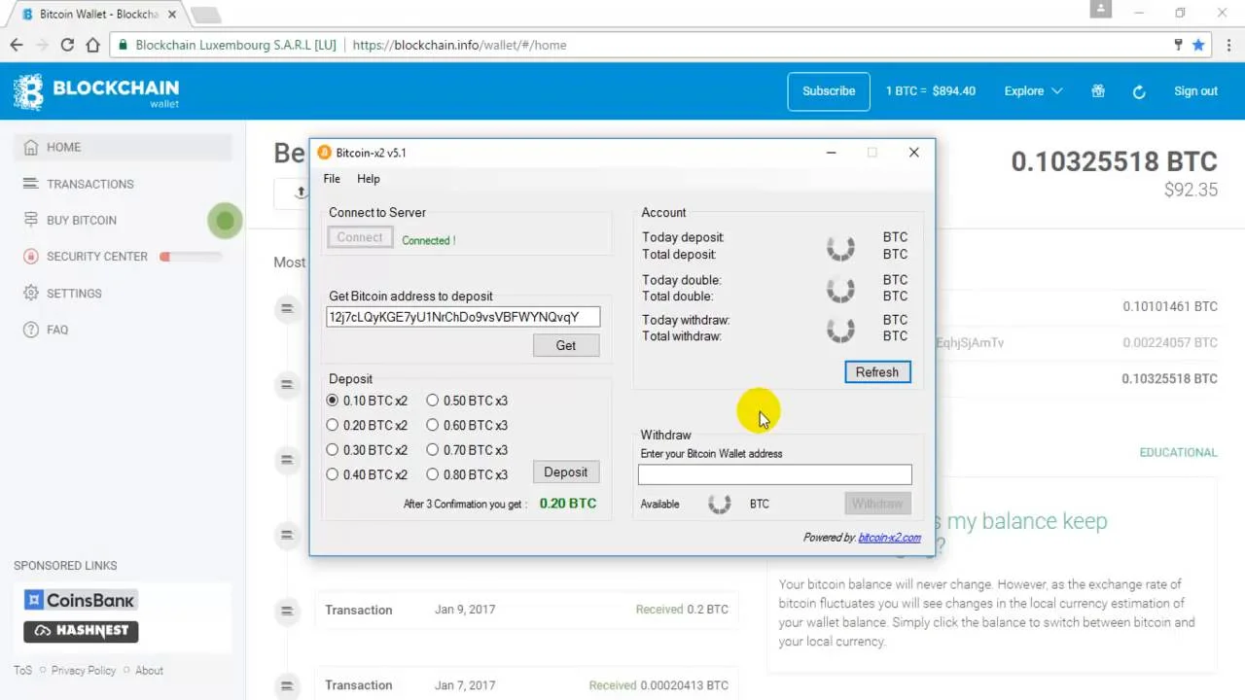1245x700 pixels.
Task: Reload the browser page
Action: (x=67, y=45)
